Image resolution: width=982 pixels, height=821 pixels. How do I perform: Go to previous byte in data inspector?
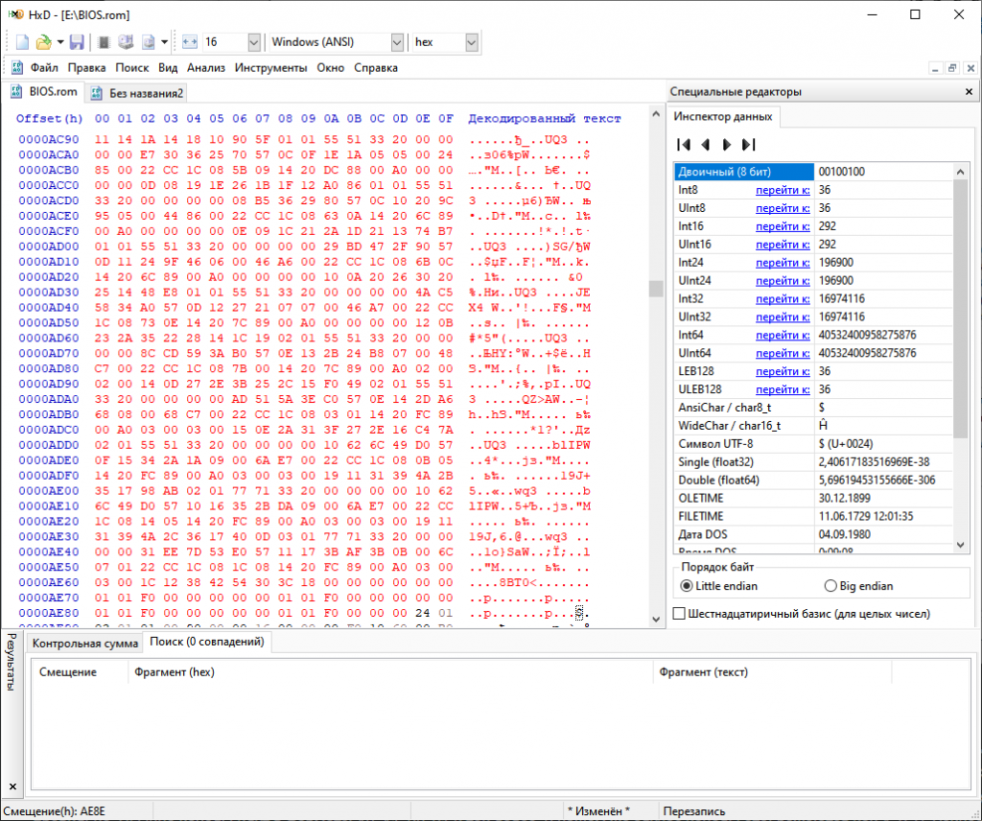[705, 145]
